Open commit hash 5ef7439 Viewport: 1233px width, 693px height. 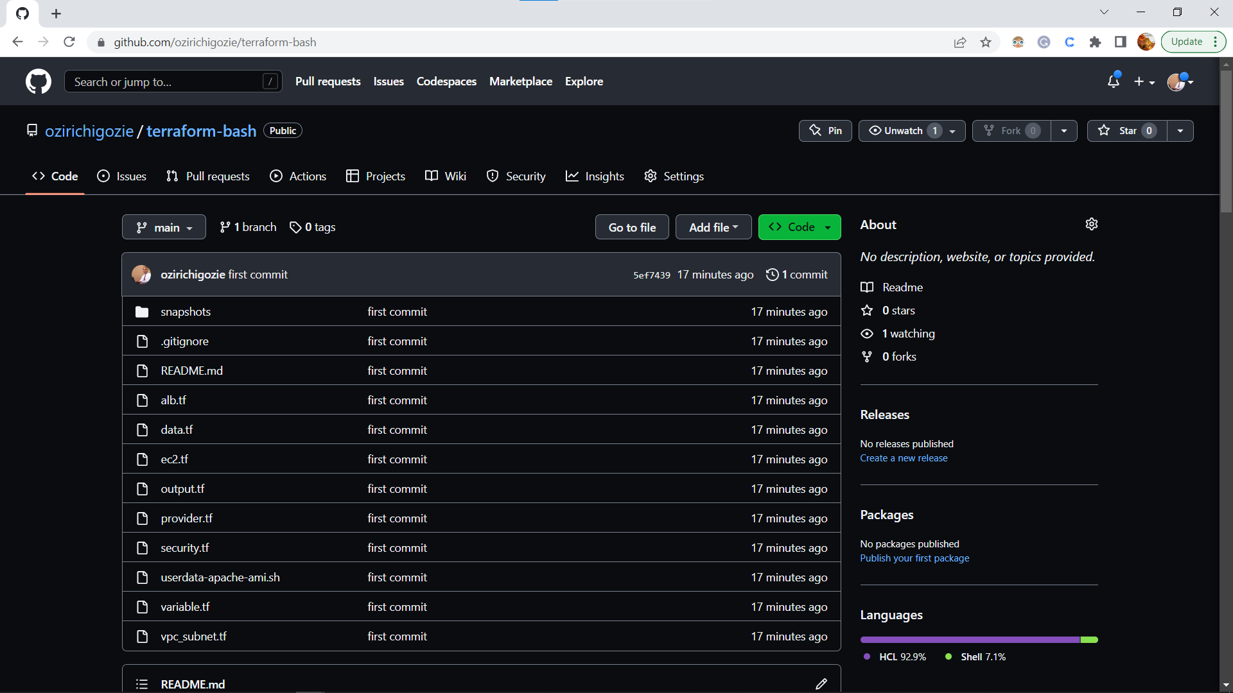(651, 275)
